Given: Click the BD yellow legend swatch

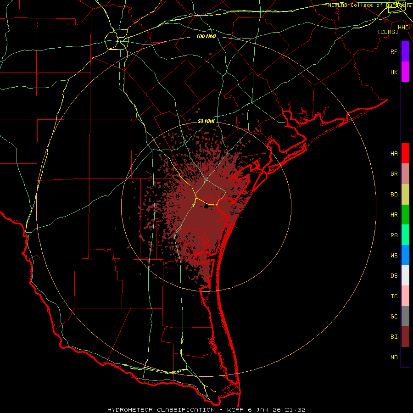Looking at the screenshot, I should pyautogui.click(x=405, y=195).
